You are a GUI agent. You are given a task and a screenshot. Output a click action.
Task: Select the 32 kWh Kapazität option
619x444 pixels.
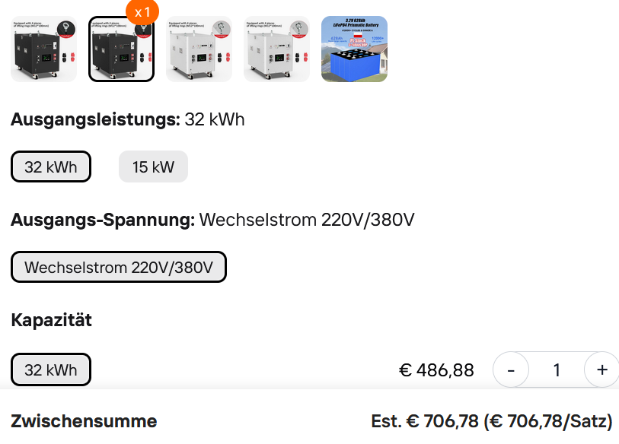pyautogui.click(x=51, y=370)
